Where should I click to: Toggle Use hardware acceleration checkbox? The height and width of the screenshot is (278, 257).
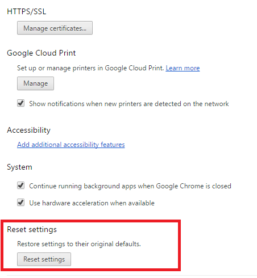(20, 203)
